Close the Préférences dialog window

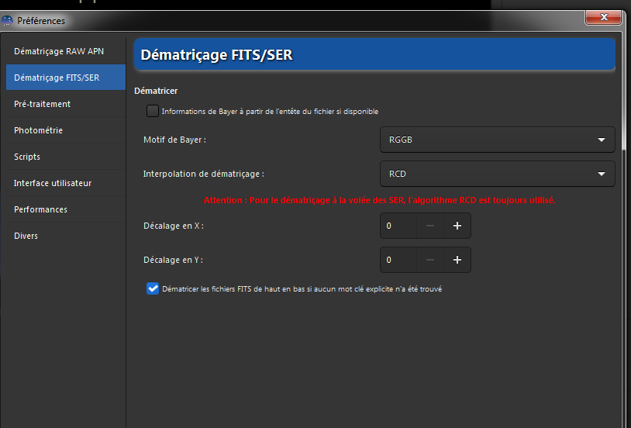(x=603, y=17)
